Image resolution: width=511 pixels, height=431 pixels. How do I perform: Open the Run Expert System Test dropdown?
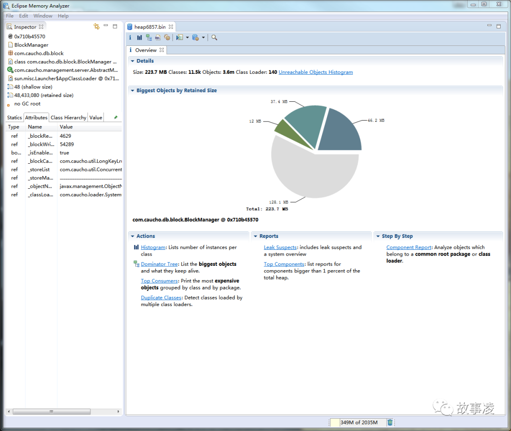coord(187,37)
